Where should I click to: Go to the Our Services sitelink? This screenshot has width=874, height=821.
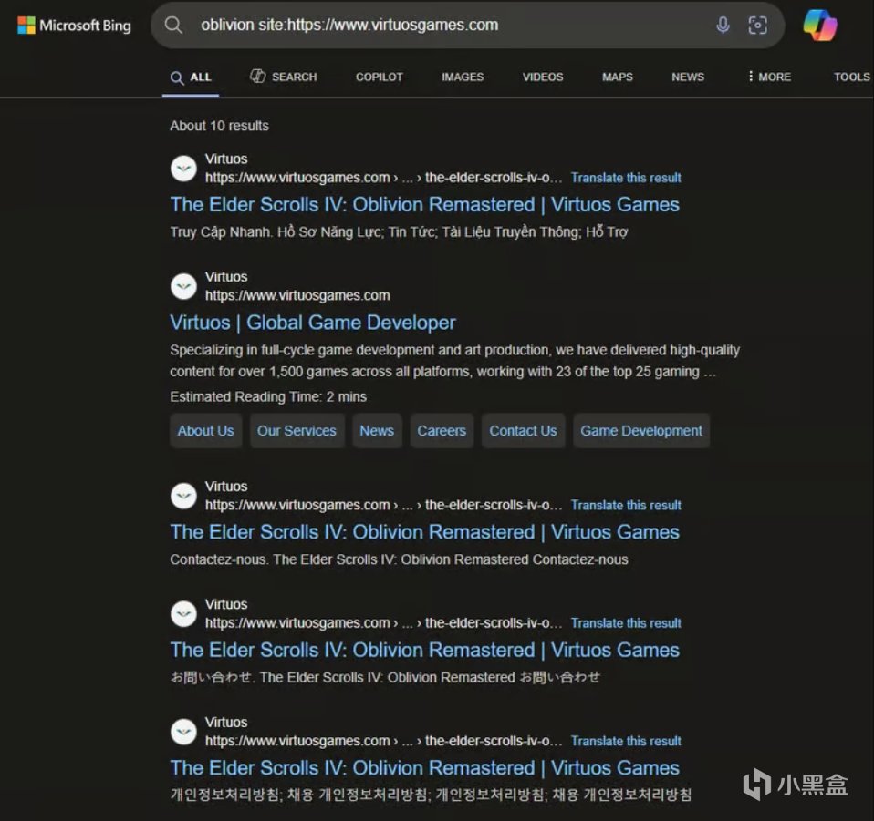[297, 431]
